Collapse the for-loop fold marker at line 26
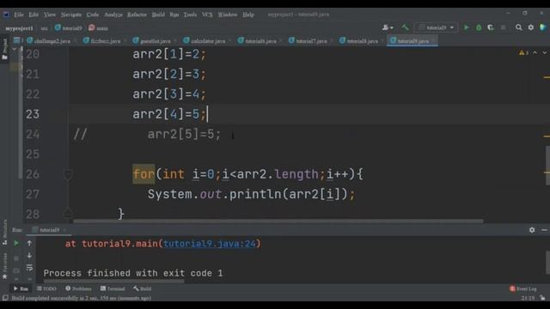This screenshot has width=550, height=309. [x=68, y=174]
